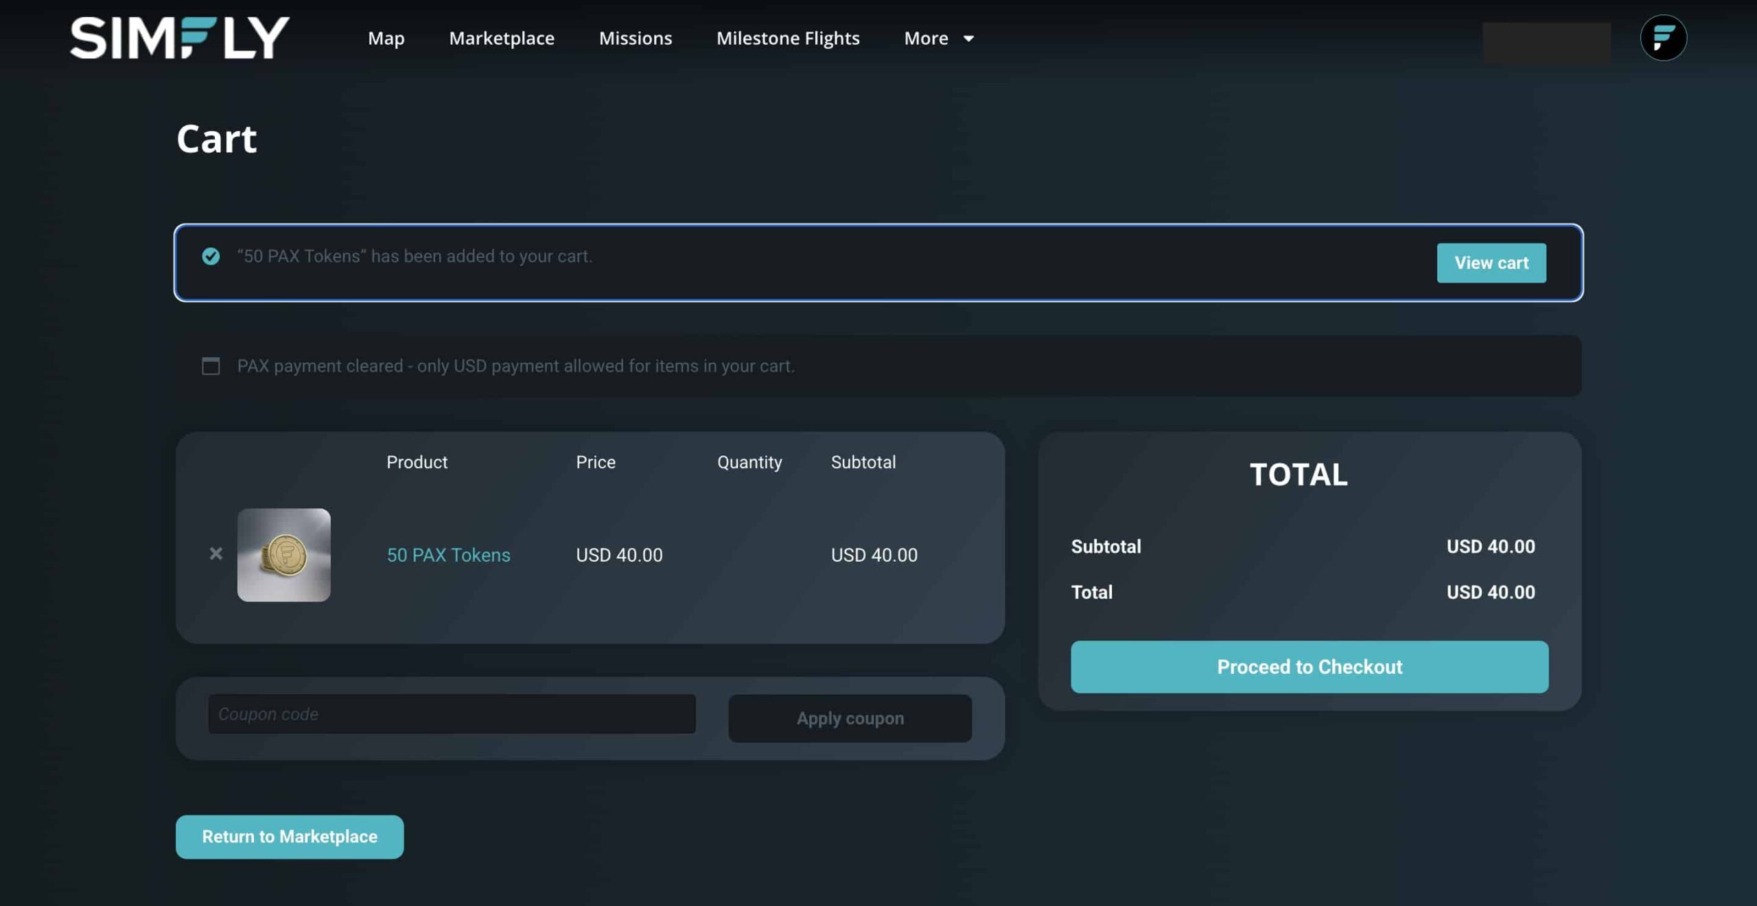Click the More menu label
This screenshot has width=1757, height=906.
[x=925, y=38]
